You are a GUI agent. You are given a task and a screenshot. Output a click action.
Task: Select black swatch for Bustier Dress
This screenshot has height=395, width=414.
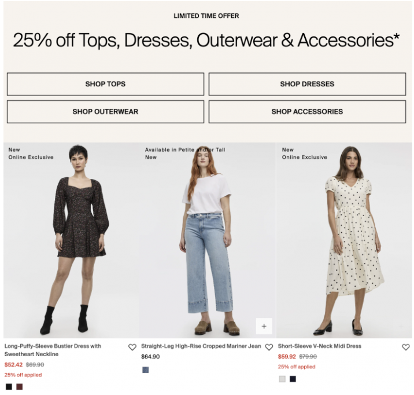tap(9, 387)
